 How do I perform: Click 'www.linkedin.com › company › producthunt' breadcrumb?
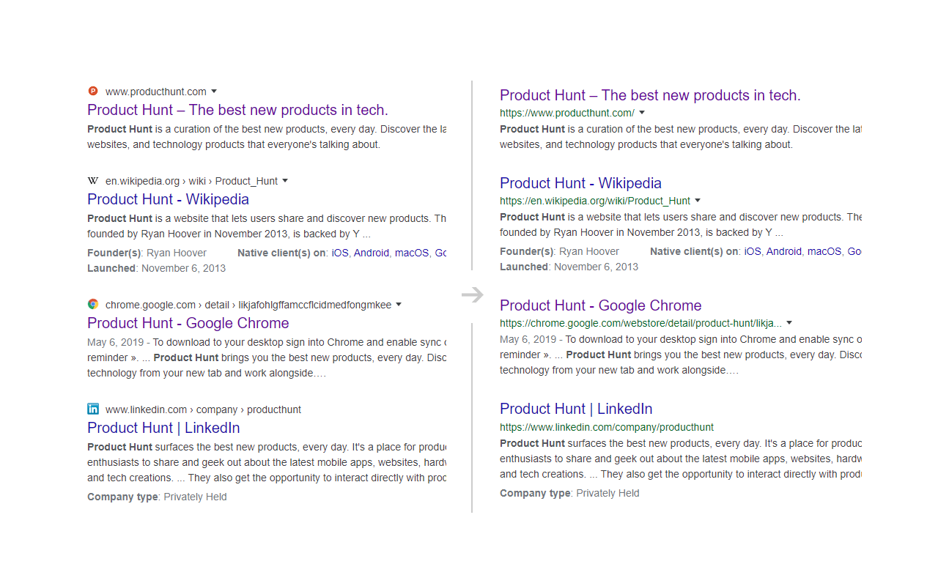(x=203, y=409)
